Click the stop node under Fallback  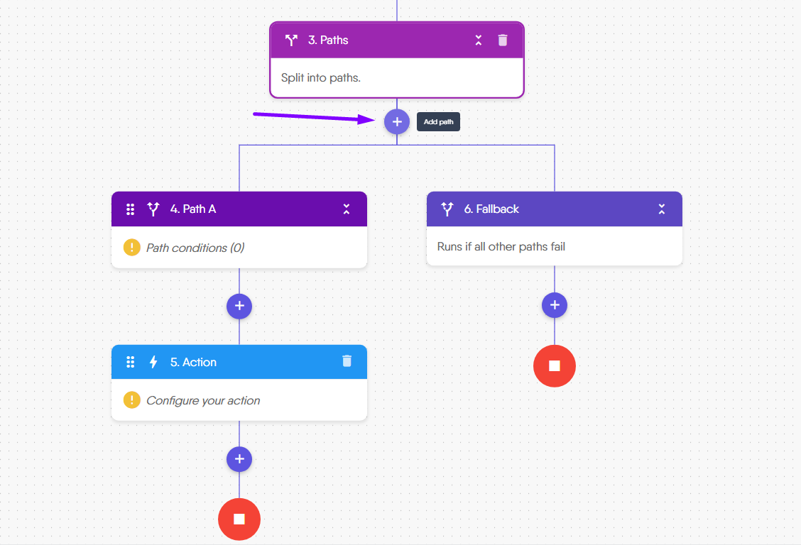coord(555,366)
